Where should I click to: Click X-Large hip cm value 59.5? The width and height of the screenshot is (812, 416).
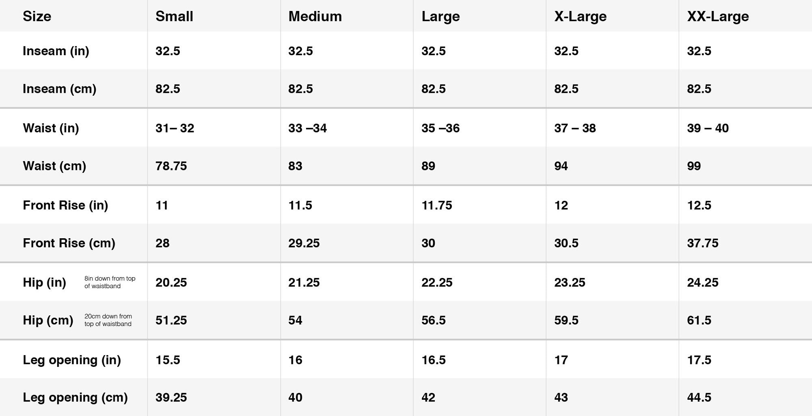566,320
